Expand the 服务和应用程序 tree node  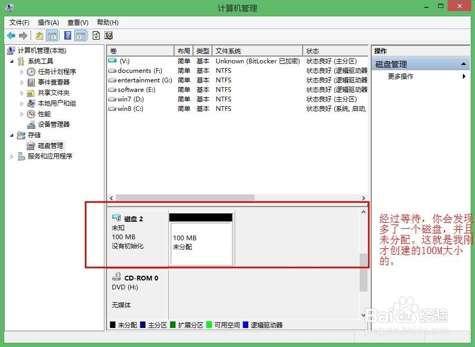12,156
